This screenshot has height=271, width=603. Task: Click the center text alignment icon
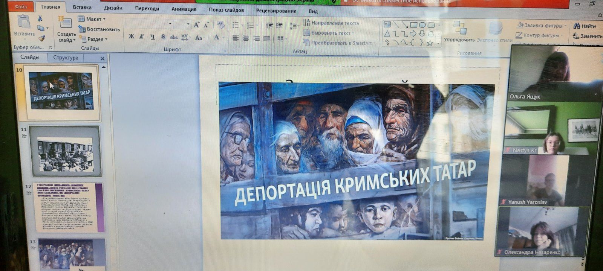tap(246, 38)
